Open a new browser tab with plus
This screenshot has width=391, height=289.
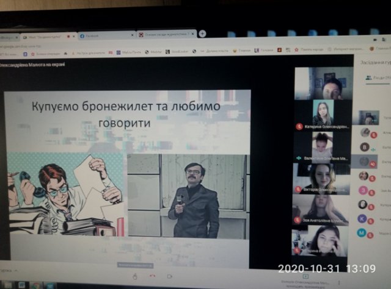[202, 34]
